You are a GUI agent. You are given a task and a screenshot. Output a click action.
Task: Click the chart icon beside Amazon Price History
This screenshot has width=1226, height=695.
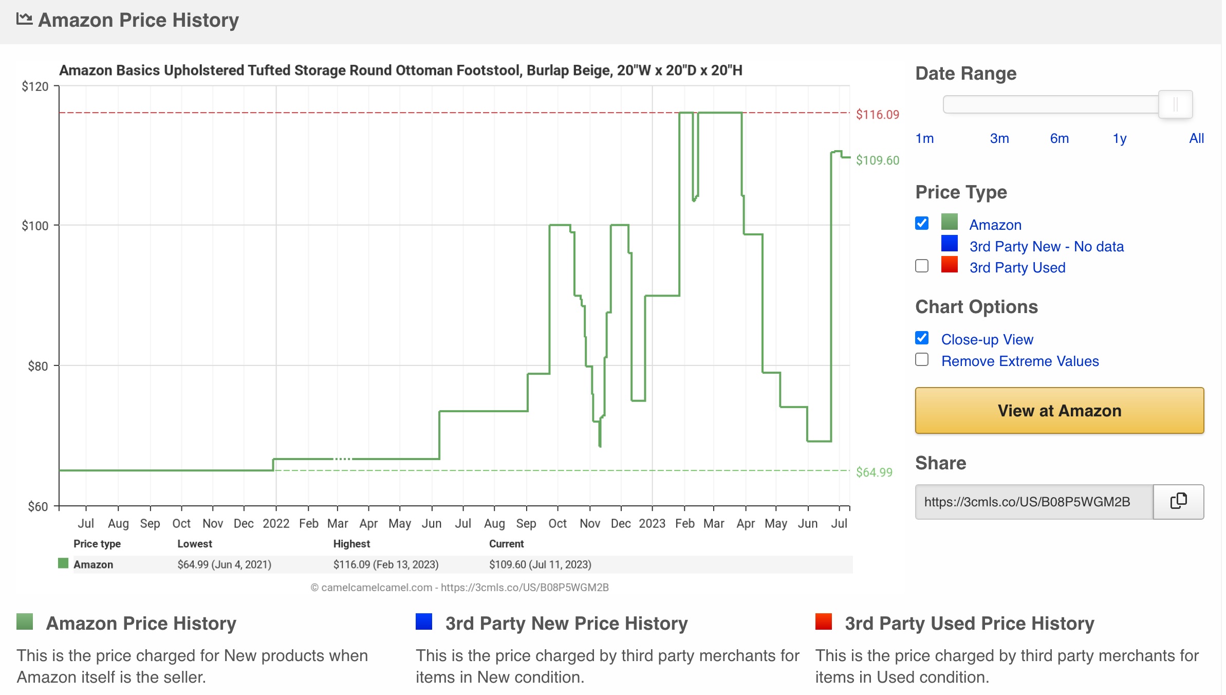coord(24,20)
